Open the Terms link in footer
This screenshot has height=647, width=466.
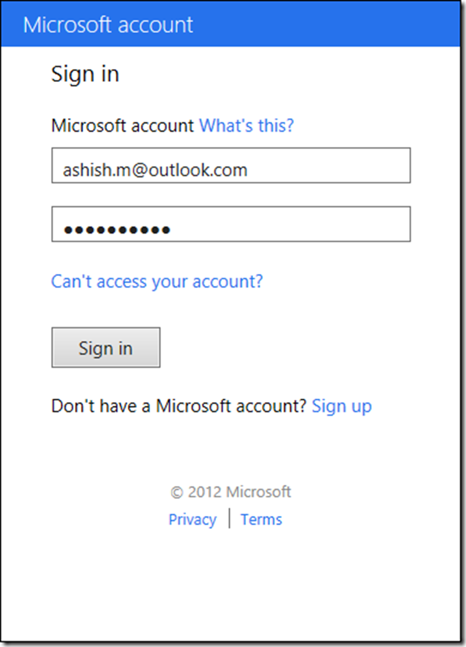tap(261, 519)
